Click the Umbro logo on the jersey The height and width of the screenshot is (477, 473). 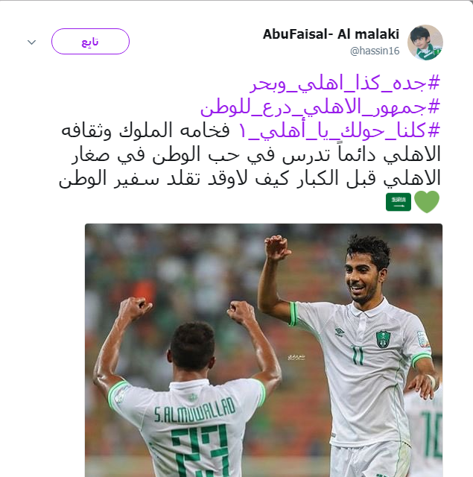tap(339, 332)
